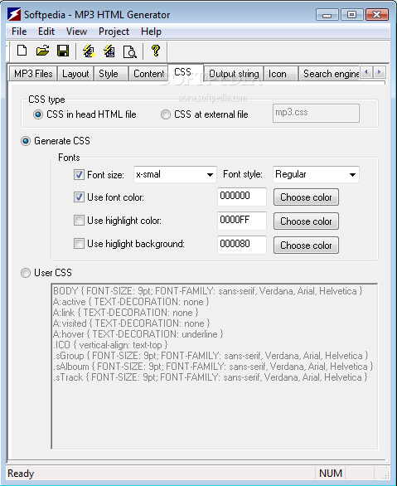Close the MP3 HTML Generator window
397x486 pixels.
pos(377,15)
